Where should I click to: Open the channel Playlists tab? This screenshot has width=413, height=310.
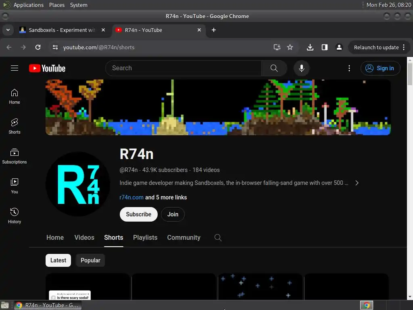tap(145, 237)
